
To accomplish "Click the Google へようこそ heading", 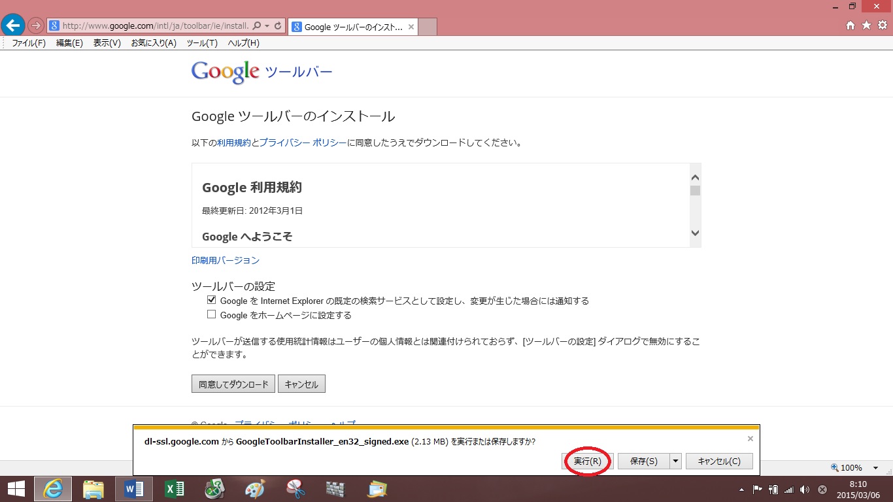I will pyautogui.click(x=247, y=237).
